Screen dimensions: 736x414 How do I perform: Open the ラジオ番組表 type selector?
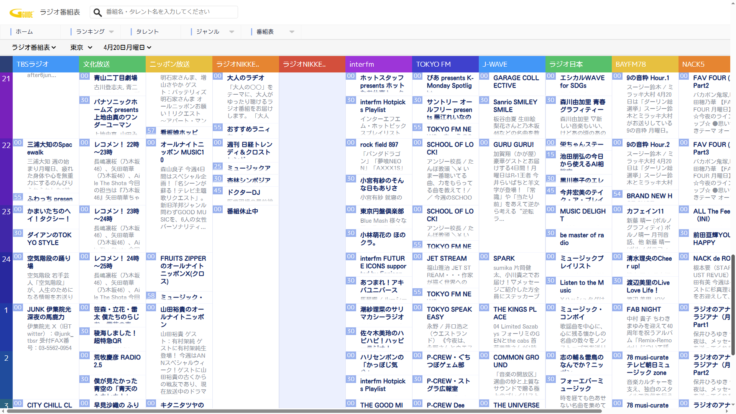[34, 48]
